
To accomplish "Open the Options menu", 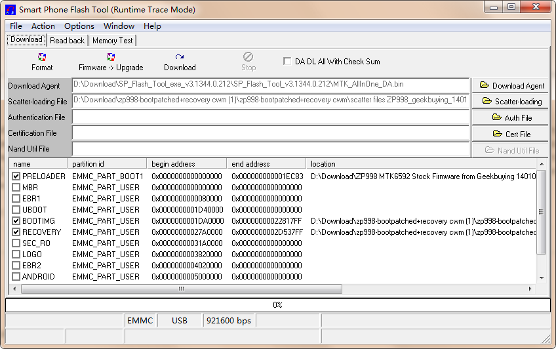I will [79, 26].
